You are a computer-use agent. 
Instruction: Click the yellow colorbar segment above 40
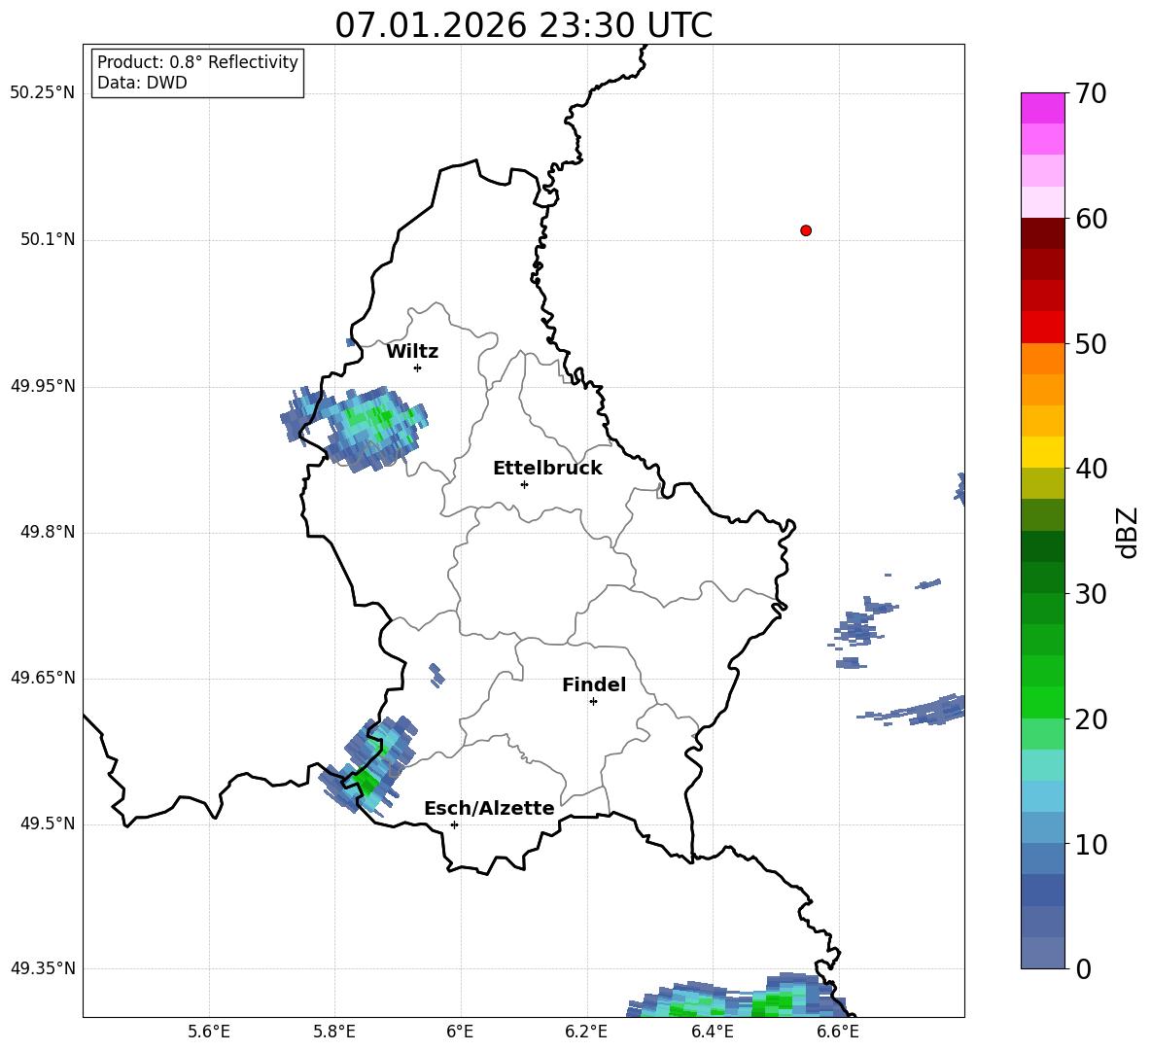point(1042,452)
